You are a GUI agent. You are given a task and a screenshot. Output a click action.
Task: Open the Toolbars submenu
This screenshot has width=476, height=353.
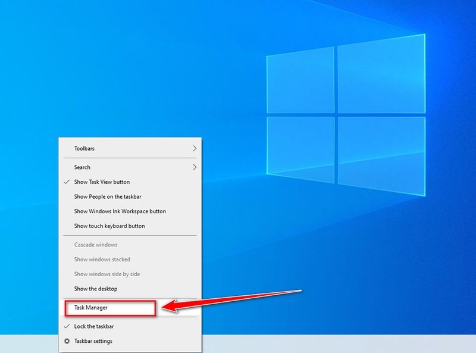pyautogui.click(x=130, y=148)
